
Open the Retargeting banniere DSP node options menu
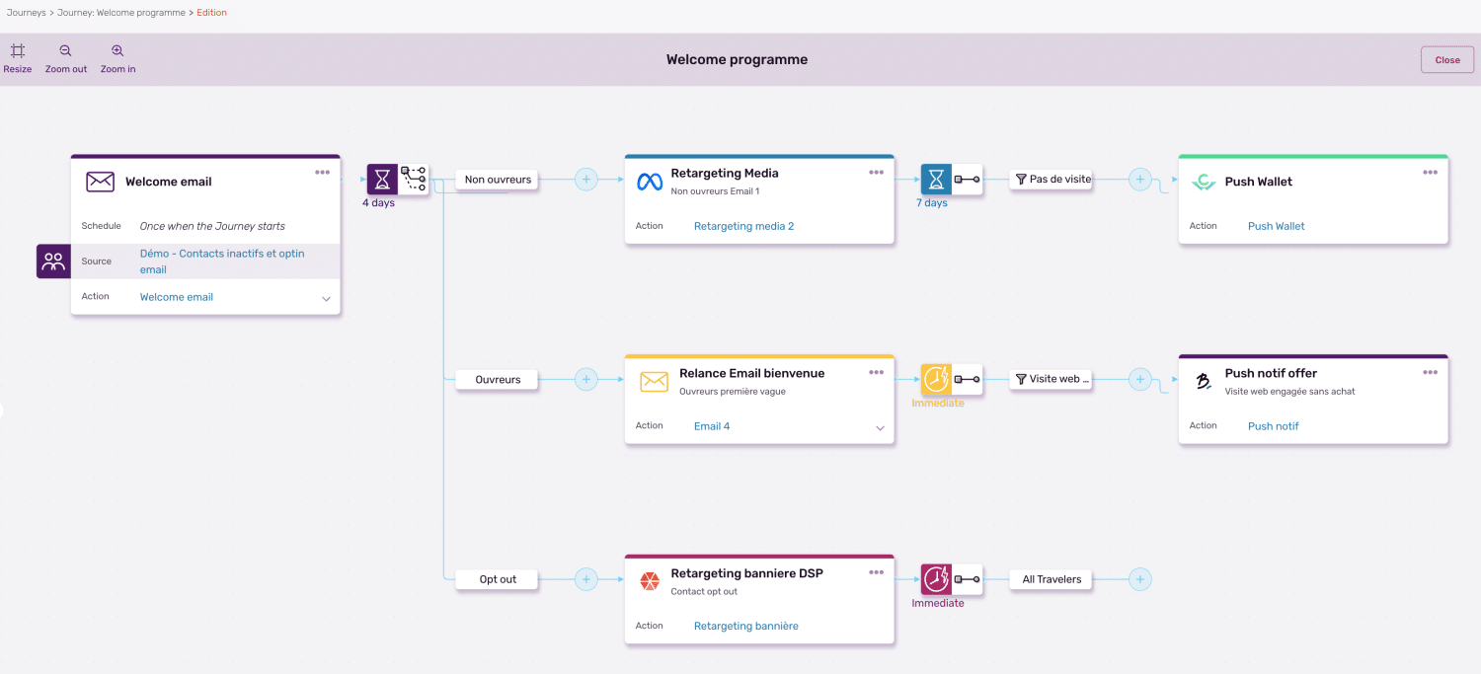876,571
